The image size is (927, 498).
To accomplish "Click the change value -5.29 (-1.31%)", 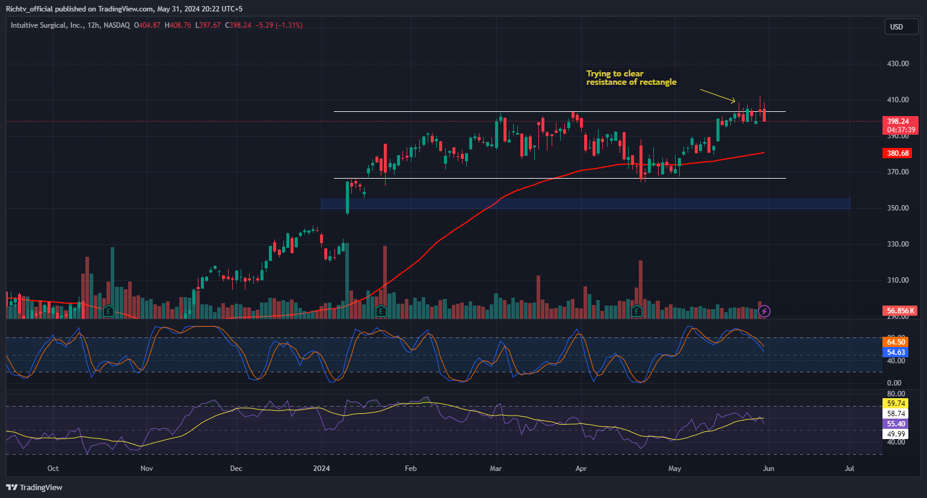I will click(279, 25).
